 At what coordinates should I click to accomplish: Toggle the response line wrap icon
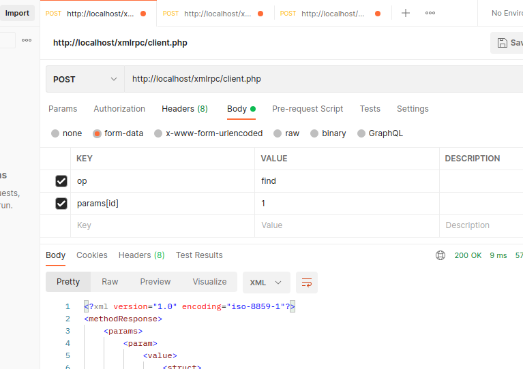pos(307,283)
